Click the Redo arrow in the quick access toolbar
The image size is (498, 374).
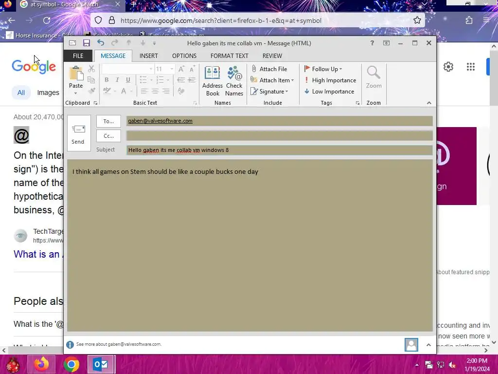[x=115, y=43]
